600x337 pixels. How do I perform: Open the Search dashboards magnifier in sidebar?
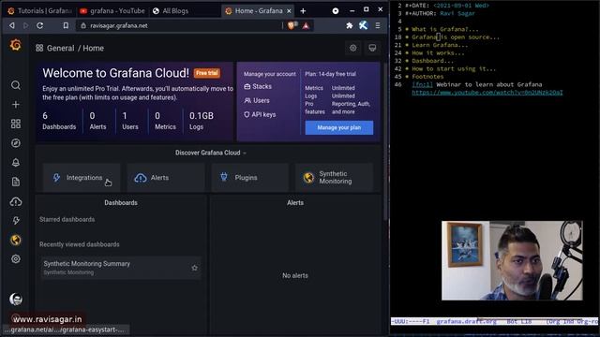coord(16,85)
